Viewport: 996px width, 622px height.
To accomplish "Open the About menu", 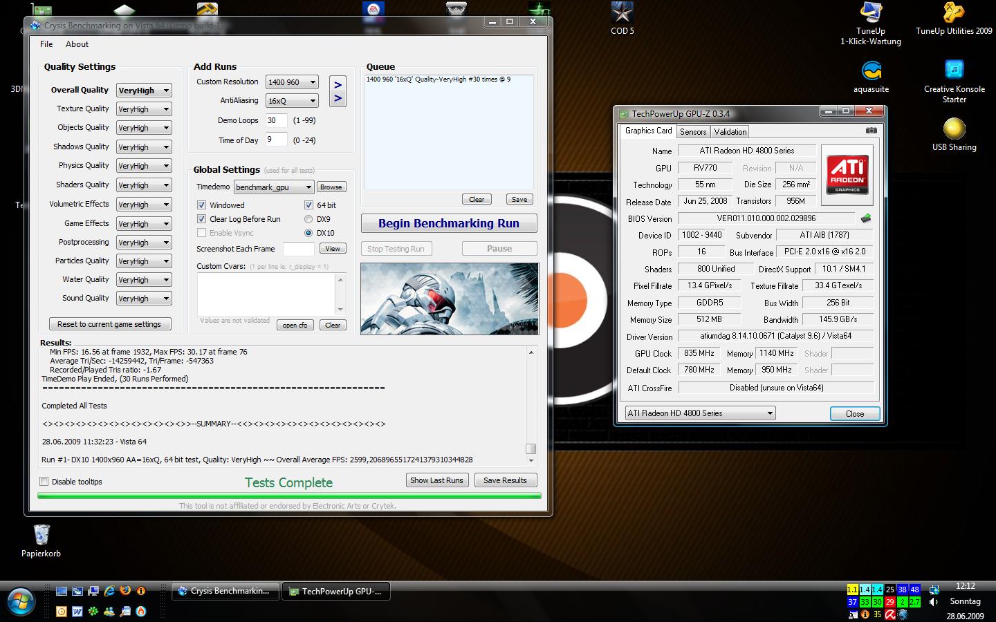I will coord(77,44).
